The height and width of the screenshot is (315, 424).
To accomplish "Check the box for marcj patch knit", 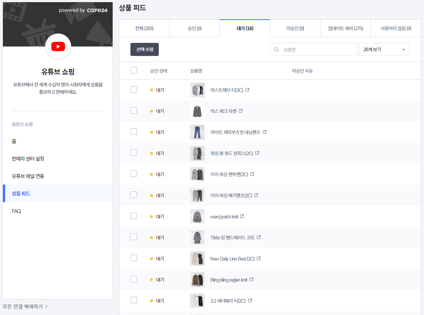I will (134, 216).
